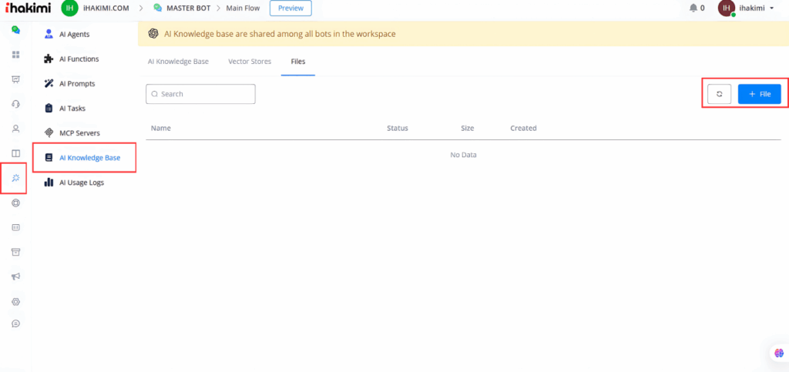789x372 pixels.
Task: Click the blue + File button
Action: click(759, 94)
